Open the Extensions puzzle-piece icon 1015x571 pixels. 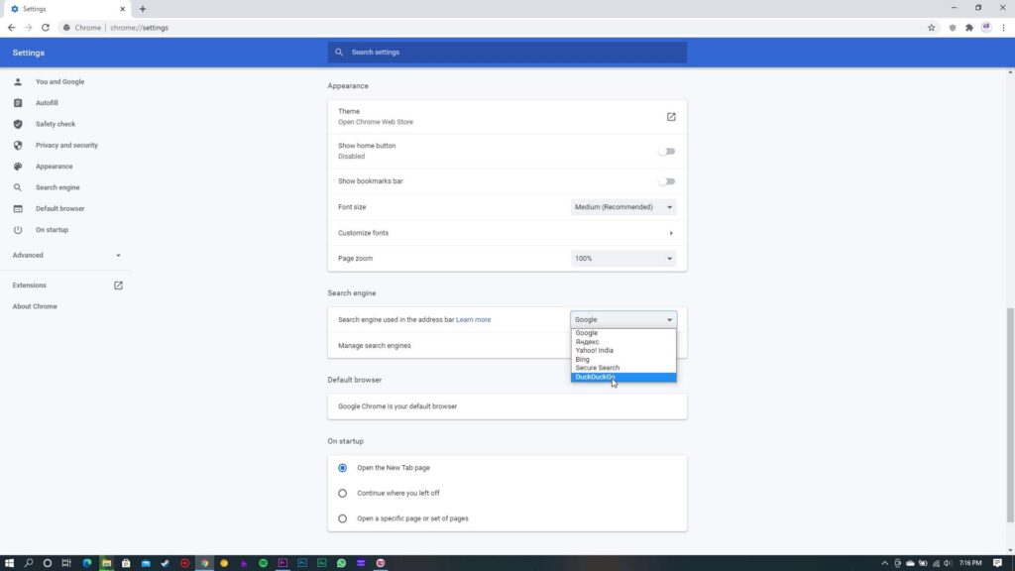click(969, 28)
